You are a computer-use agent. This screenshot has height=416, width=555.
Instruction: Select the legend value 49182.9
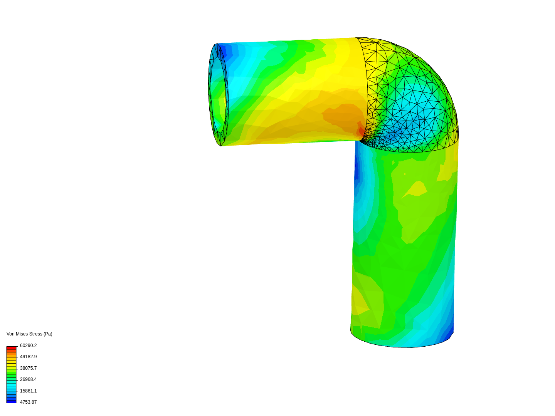tap(28, 357)
